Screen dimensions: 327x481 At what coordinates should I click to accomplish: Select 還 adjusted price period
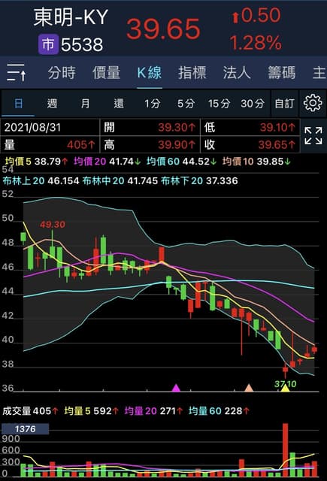(x=119, y=104)
